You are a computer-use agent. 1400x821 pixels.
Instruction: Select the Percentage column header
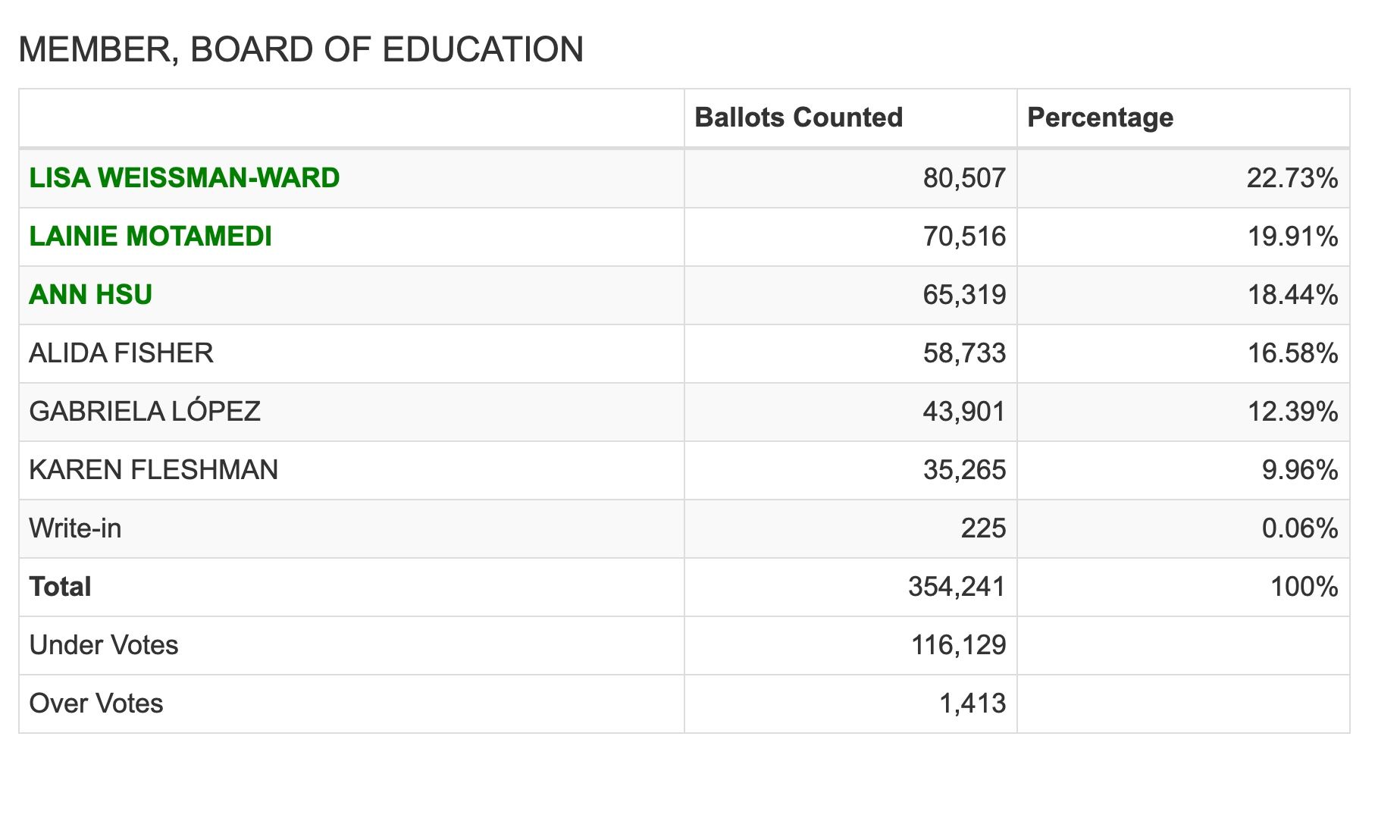(1100, 118)
